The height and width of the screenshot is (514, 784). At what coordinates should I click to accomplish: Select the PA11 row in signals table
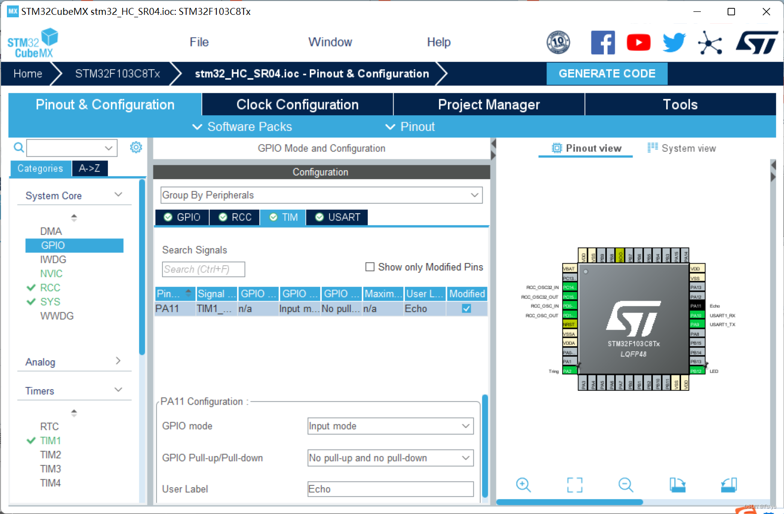tap(321, 309)
